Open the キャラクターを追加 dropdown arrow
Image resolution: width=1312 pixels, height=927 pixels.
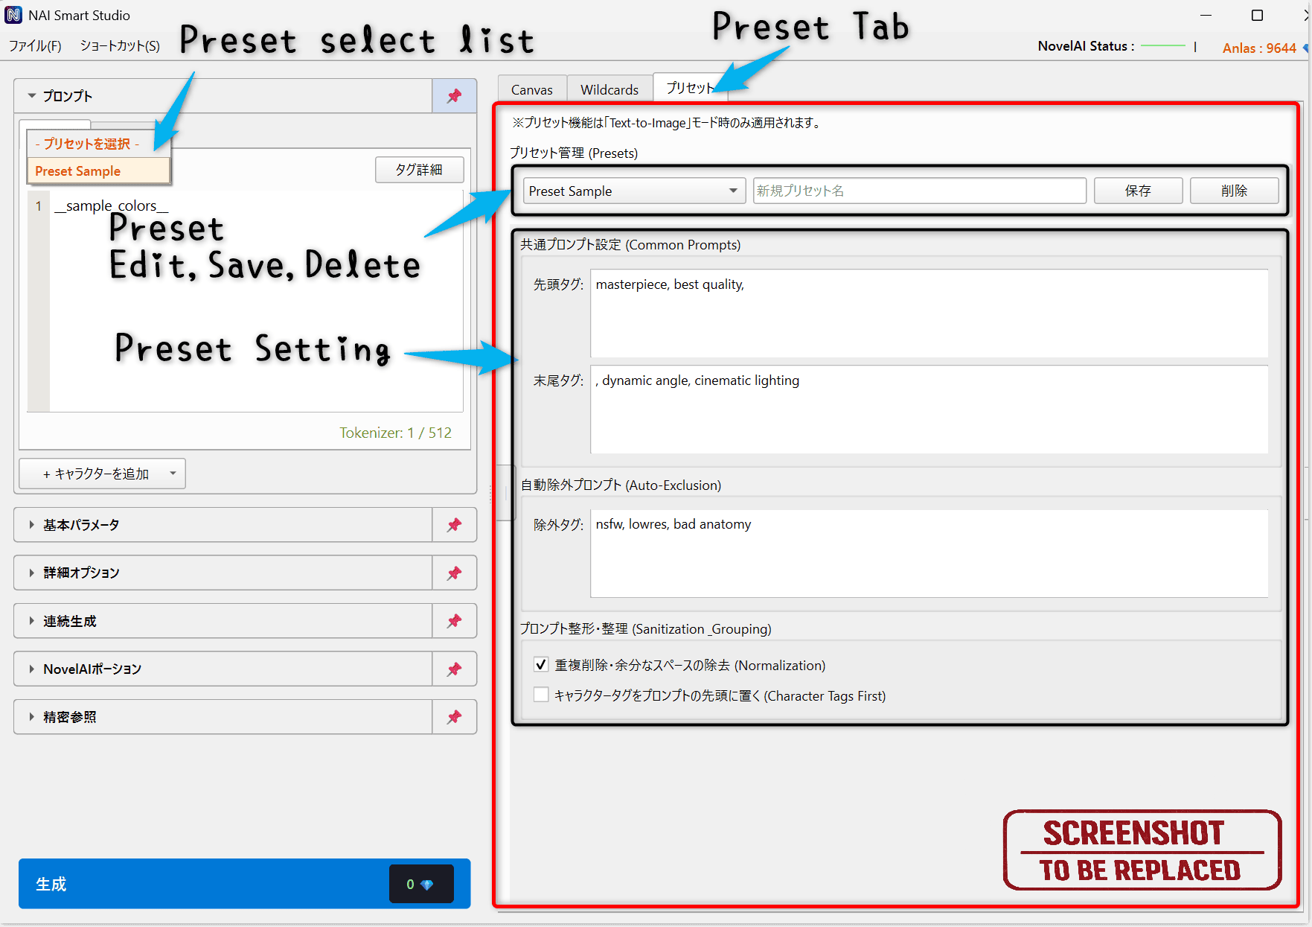tap(173, 474)
